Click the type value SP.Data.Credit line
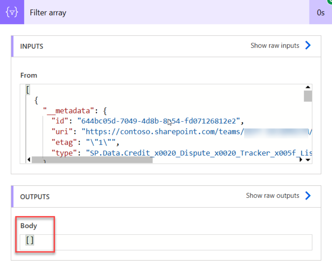This screenshot has width=332, height=263. (199, 153)
